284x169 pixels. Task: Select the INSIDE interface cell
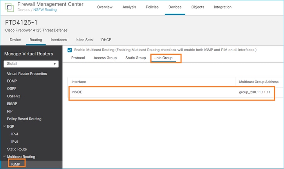[77, 92]
